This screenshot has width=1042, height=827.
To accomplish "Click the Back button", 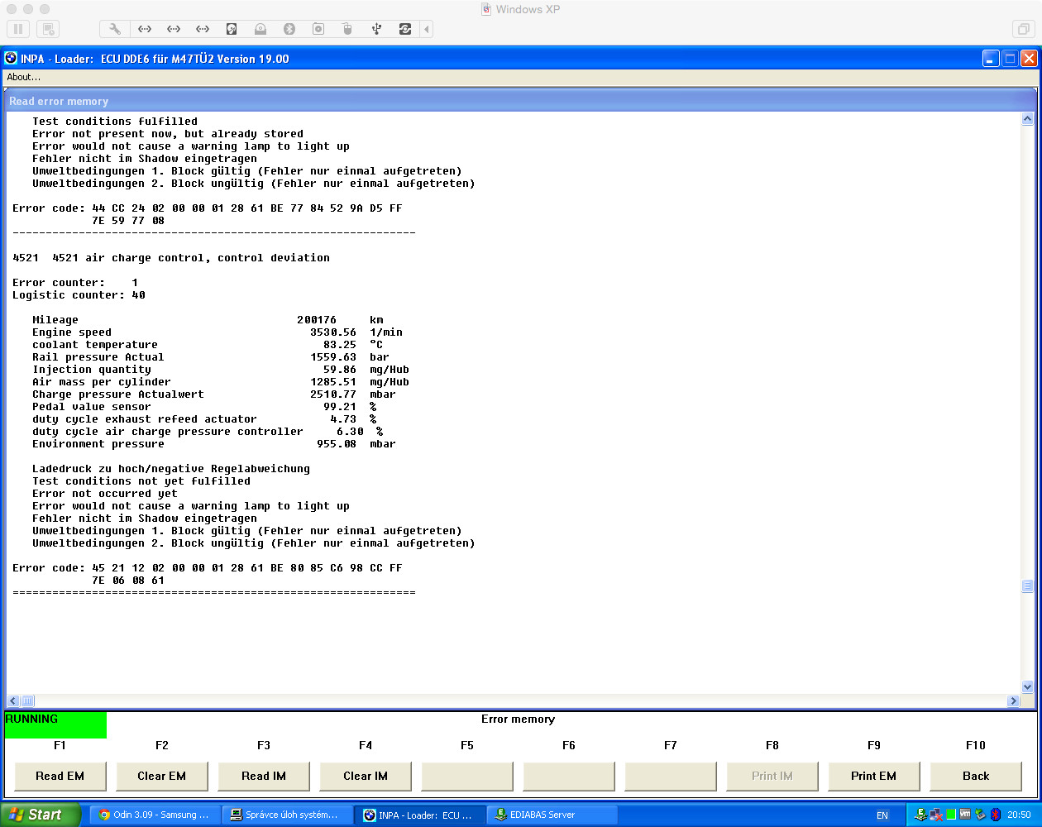I will pyautogui.click(x=976, y=776).
